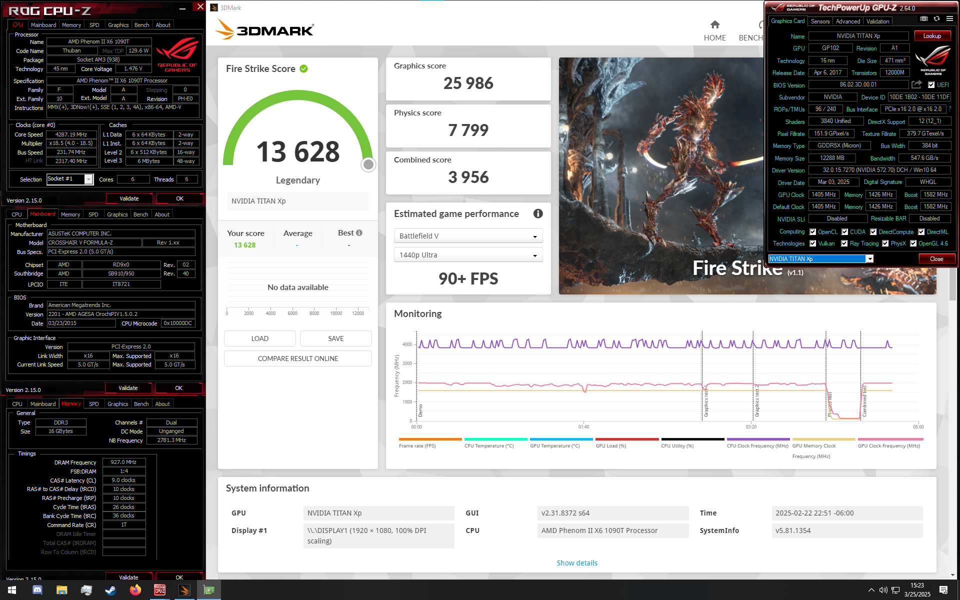
Task: Open the SPD tab in top CPU-Z window
Action: click(x=94, y=25)
